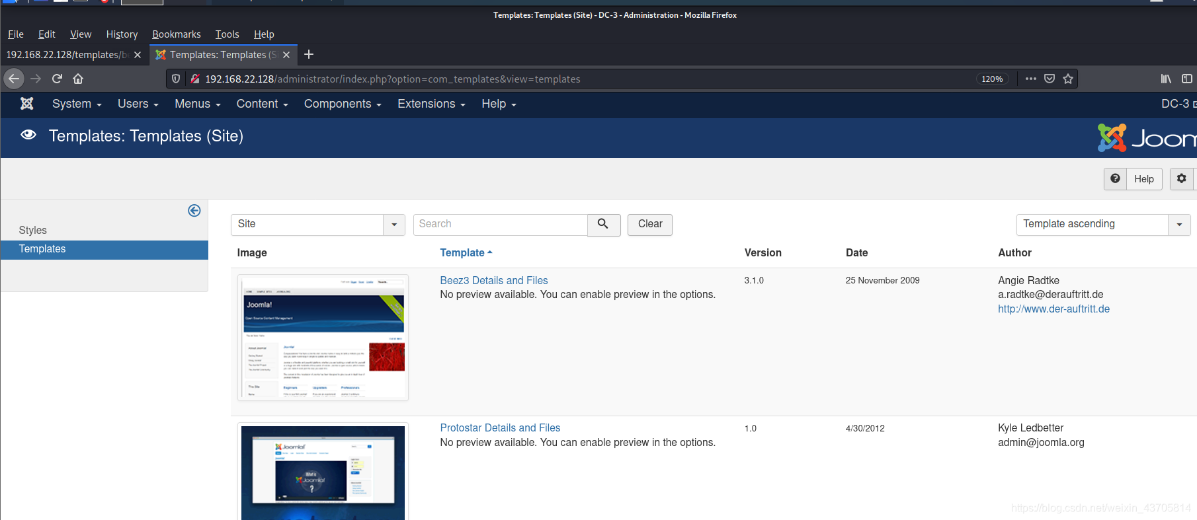The width and height of the screenshot is (1197, 520).
Task: Click the tracking protection shield icon
Action: click(x=176, y=79)
